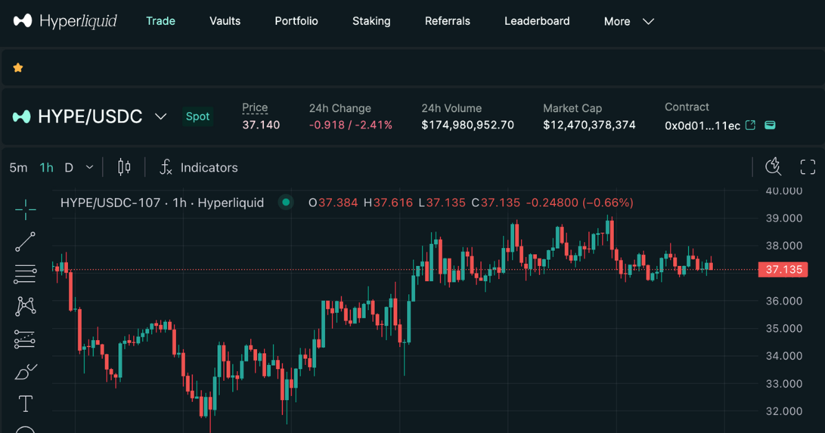The height and width of the screenshot is (433, 825).
Task: Click the legend high value H37.616
Action: pyautogui.click(x=388, y=203)
